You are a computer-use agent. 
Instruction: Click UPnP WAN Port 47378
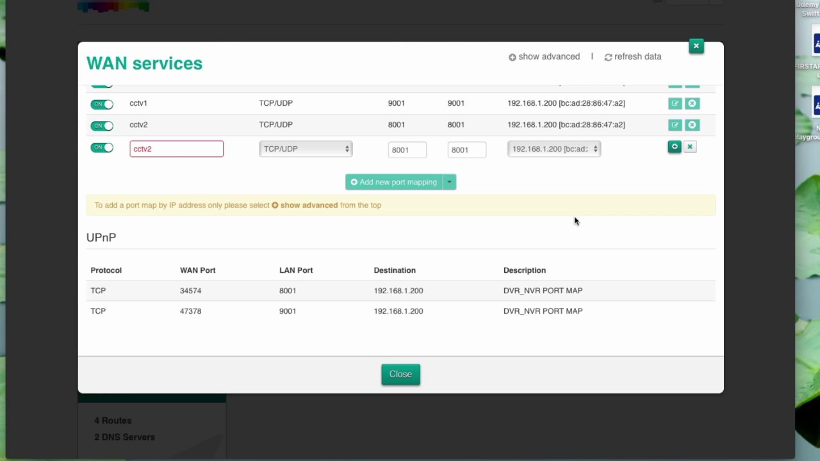coord(190,311)
